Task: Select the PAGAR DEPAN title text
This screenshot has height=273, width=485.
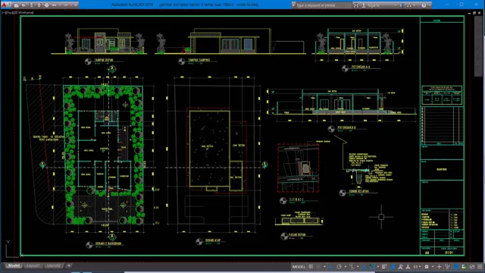Action: pos(297,234)
